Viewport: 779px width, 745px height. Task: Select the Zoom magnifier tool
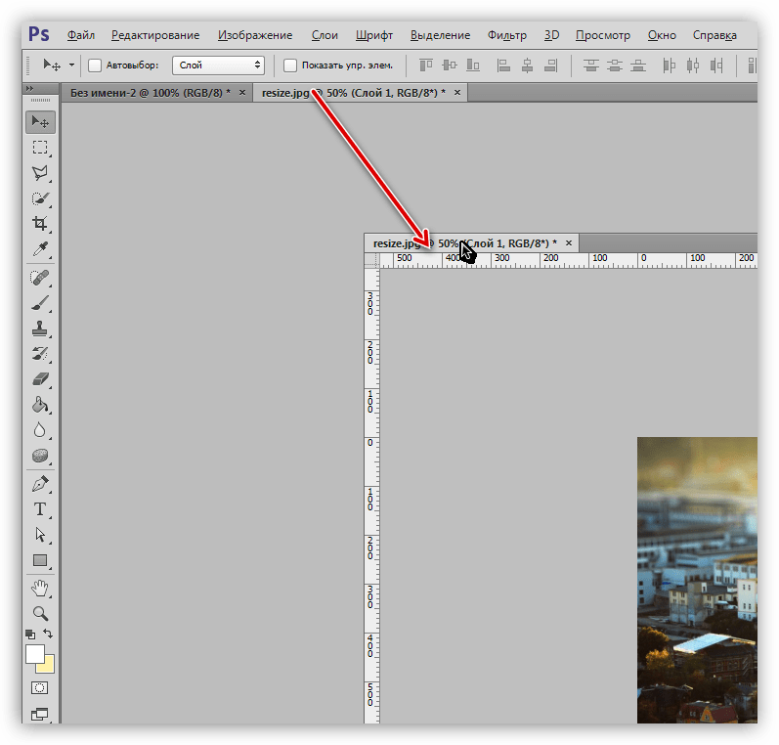coord(40,613)
